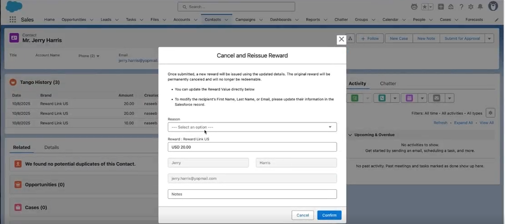Open the dropdown next to the Email icon

click(450, 98)
